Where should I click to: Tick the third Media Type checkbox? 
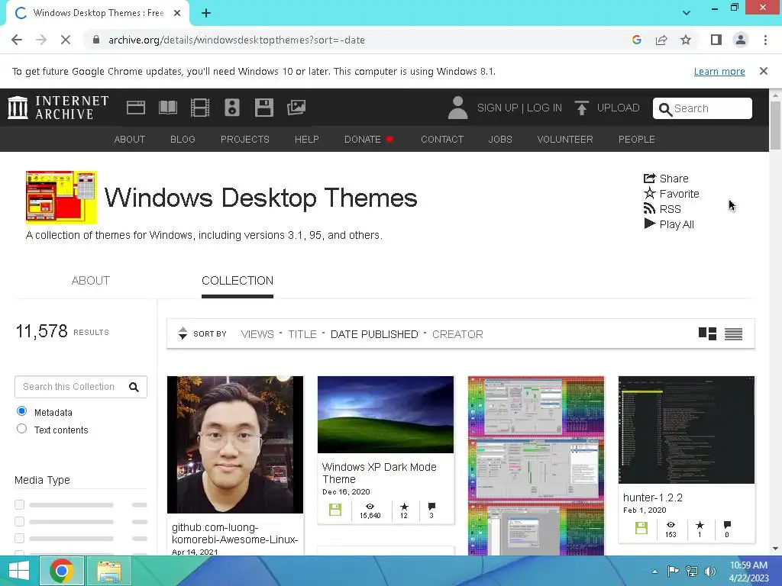[19, 538]
